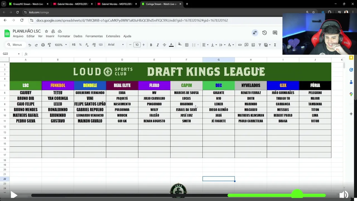Screen dimensions: 357x201
Task: Open the comments panel icon
Action: [x=275, y=33]
